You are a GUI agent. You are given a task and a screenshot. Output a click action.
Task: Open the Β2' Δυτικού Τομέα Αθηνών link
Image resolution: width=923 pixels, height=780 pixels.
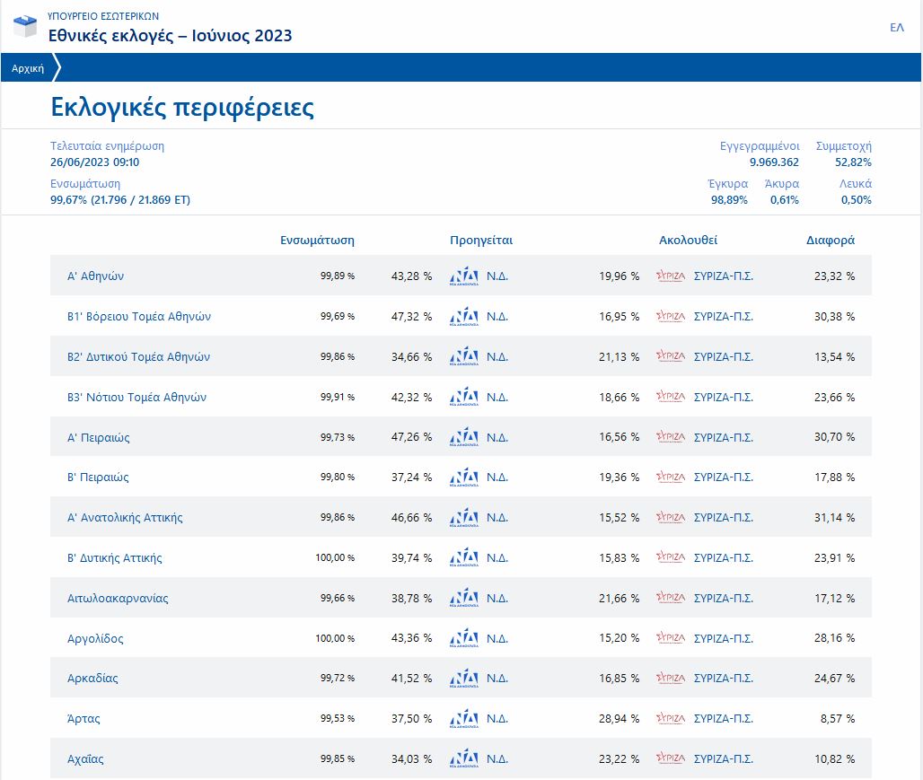[138, 356]
